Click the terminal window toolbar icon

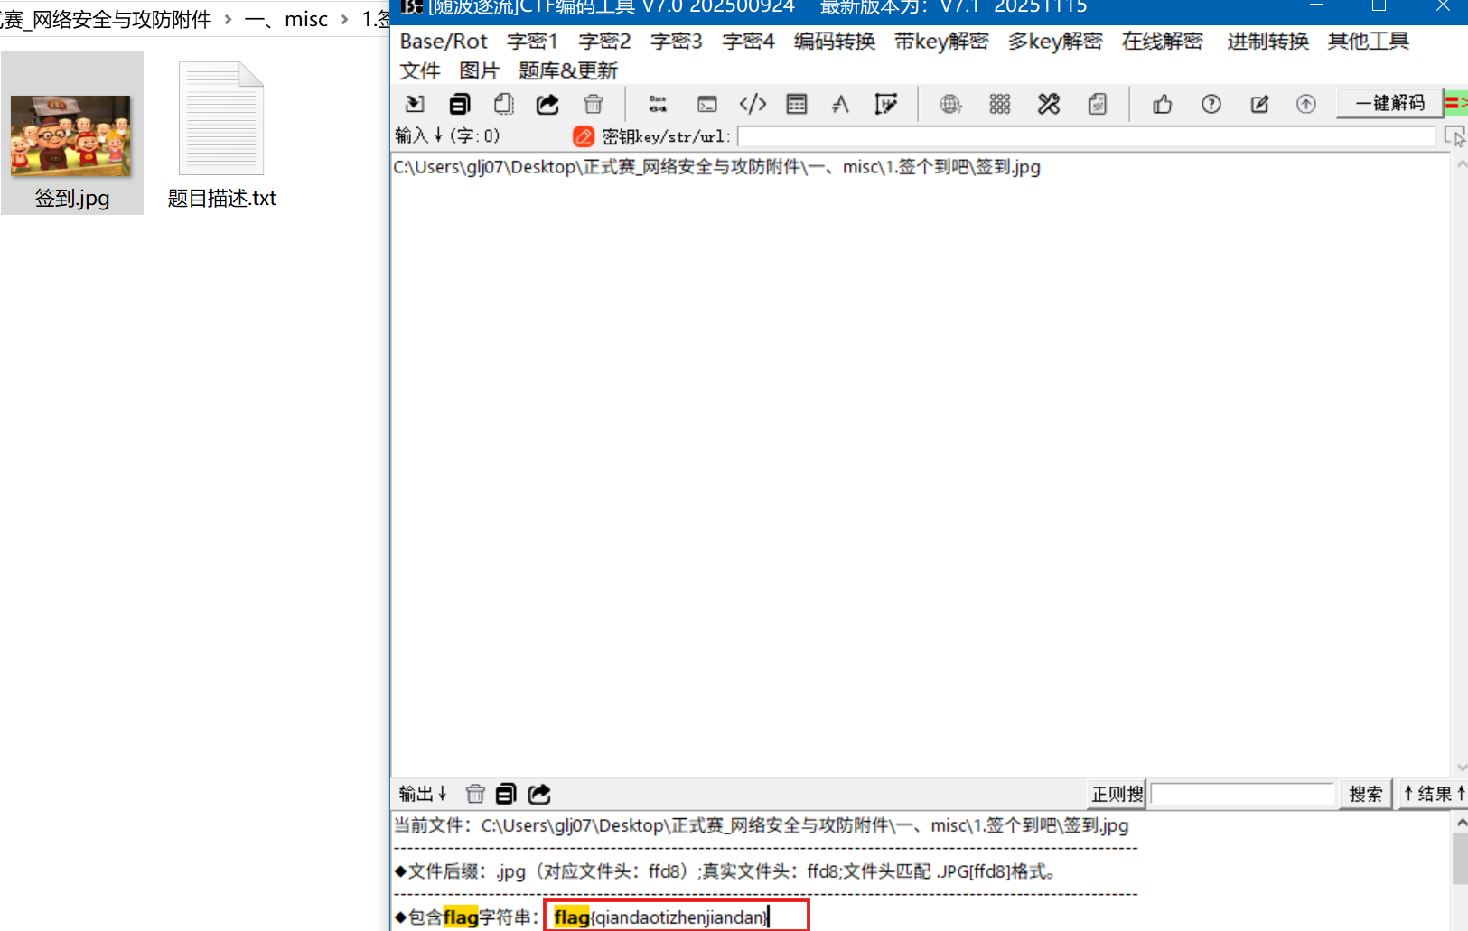pos(706,104)
